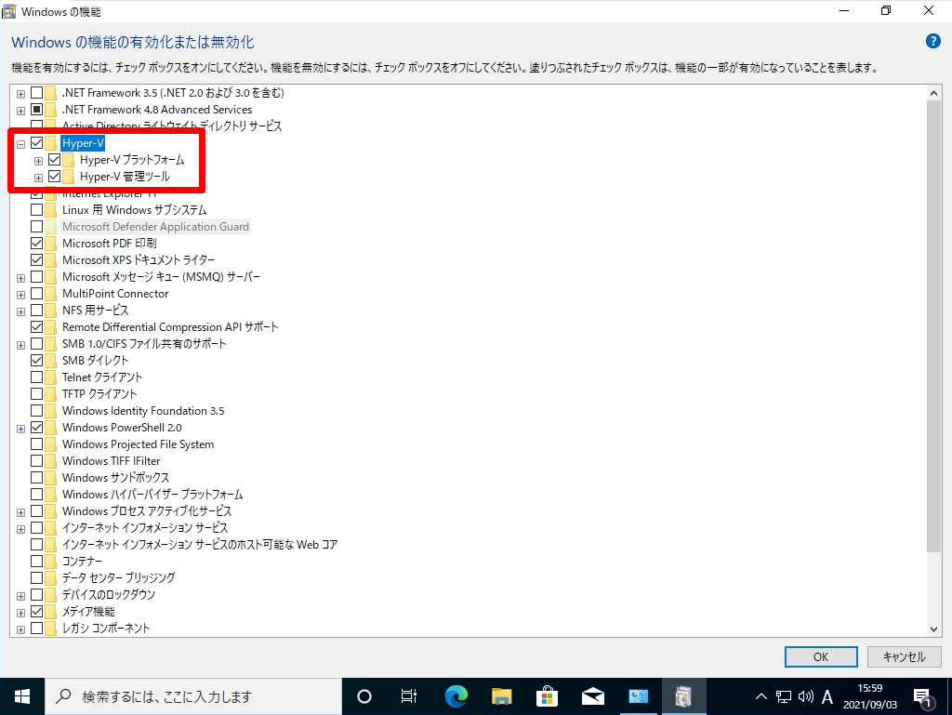The width and height of the screenshot is (952, 715).
Task: Open Task View on taskbar
Action: pyautogui.click(x=409, y=696)
